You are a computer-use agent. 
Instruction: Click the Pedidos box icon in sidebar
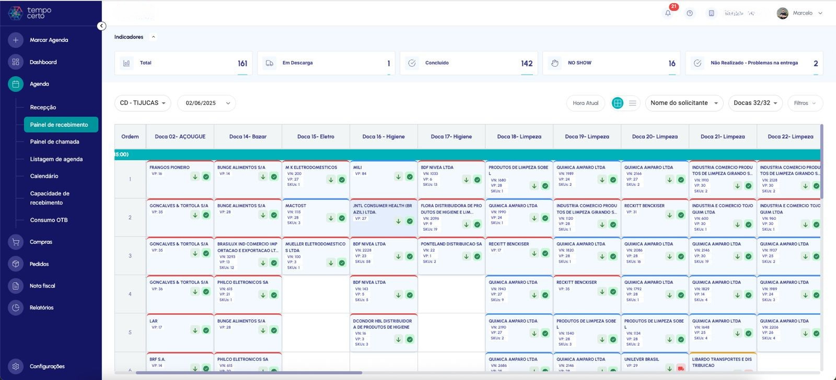point(16,264)
